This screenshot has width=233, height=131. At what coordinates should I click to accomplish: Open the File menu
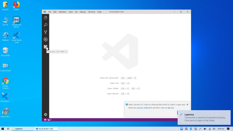(x=49, y=12)
